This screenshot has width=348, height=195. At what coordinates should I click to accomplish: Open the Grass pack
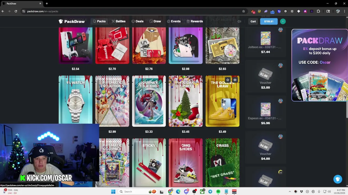click(x=222, y=162)
